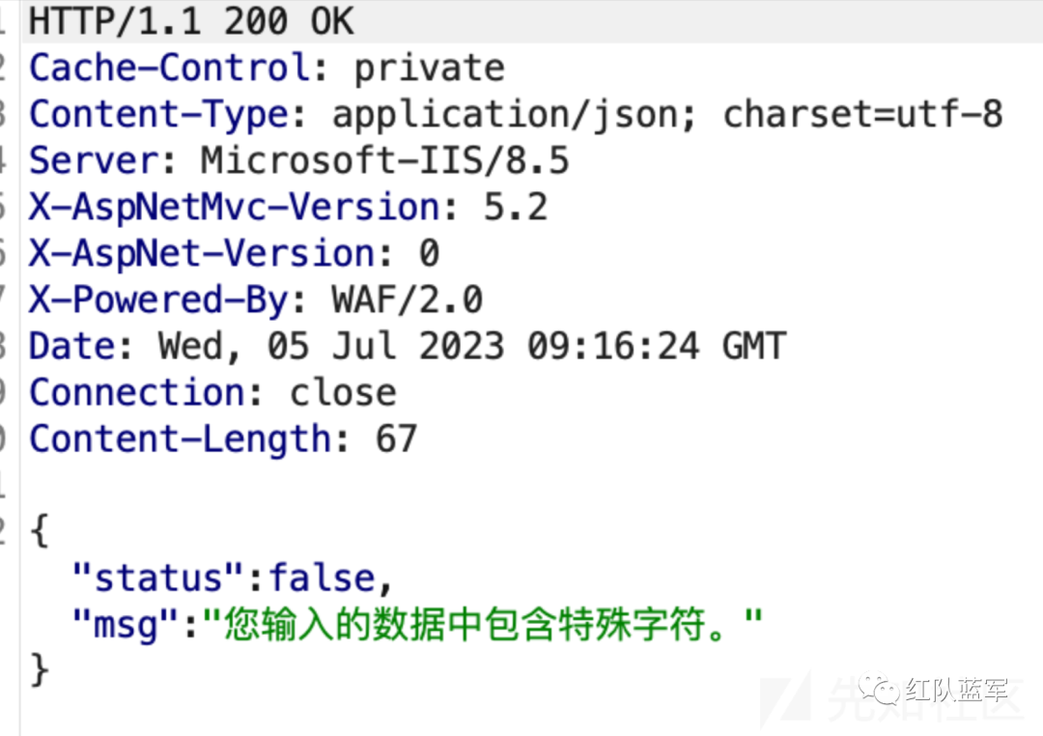Click the HTTP/1.1 200 OK status line
The image size is (1043, 736).
(191, 20)
